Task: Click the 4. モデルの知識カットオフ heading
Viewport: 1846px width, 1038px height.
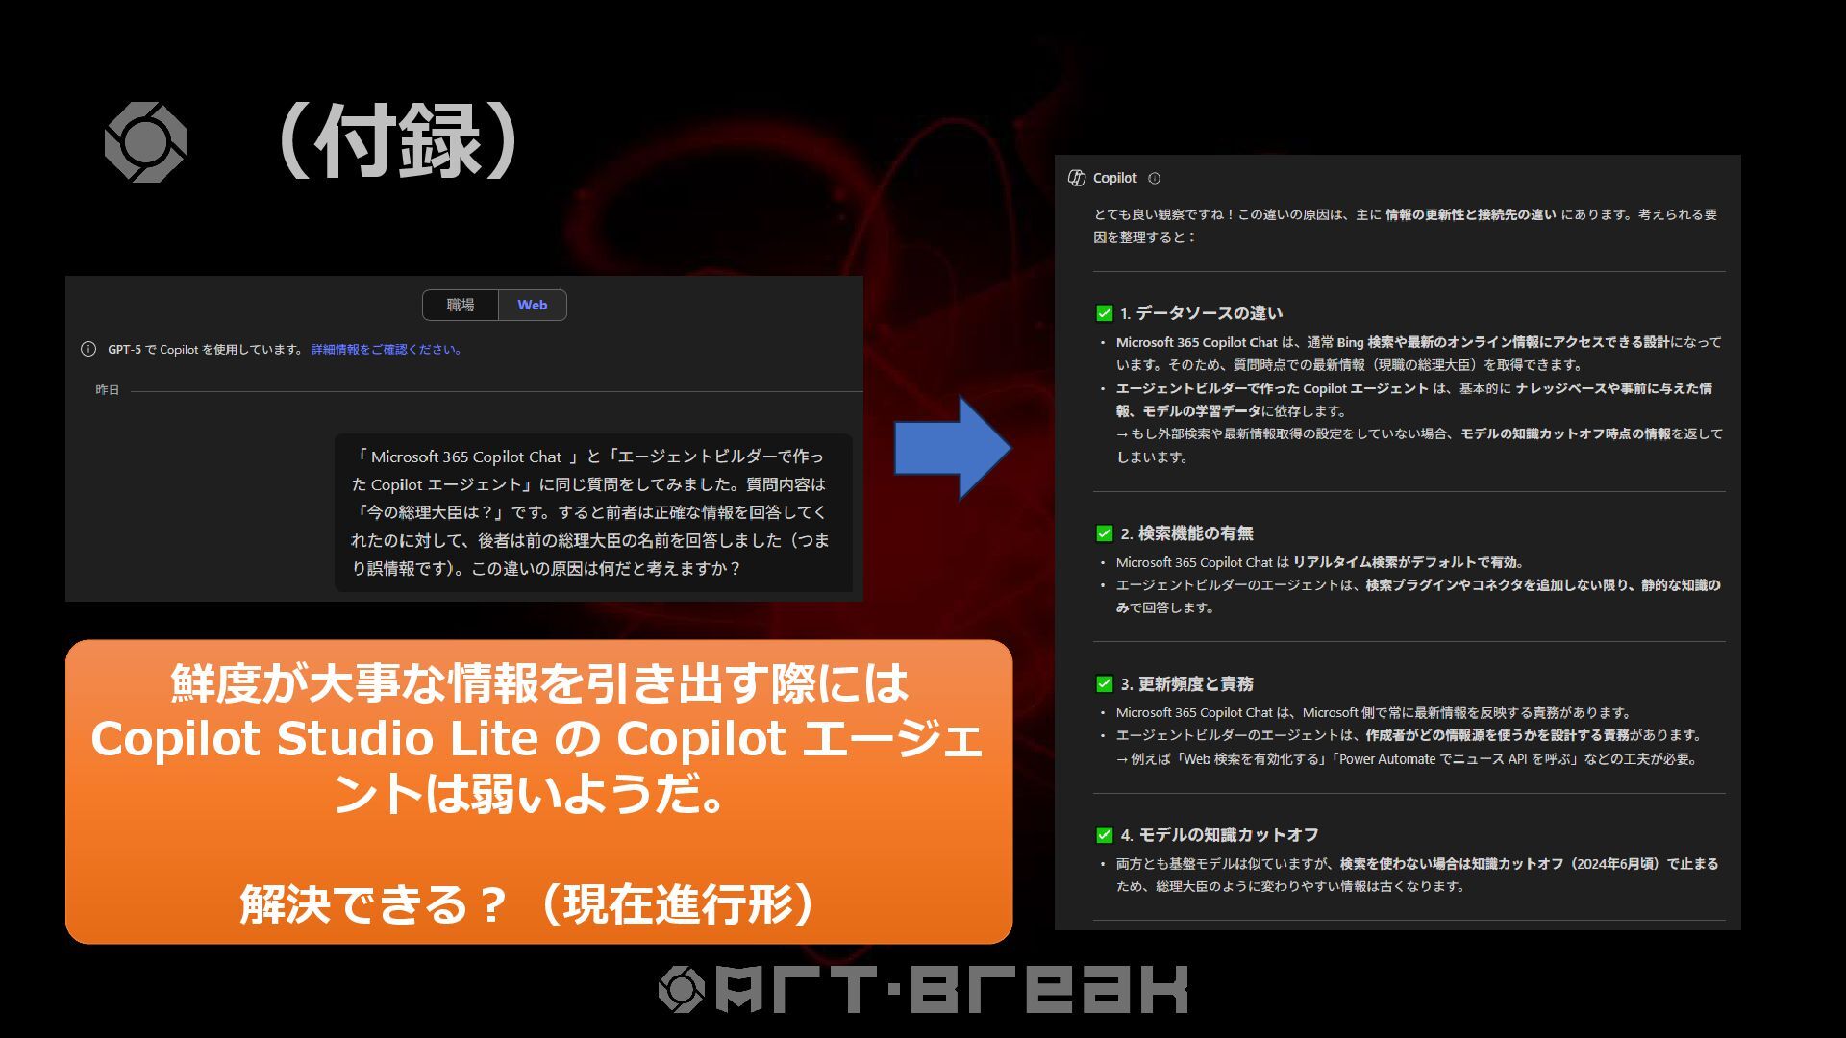Action: (x=1219, y=835)
